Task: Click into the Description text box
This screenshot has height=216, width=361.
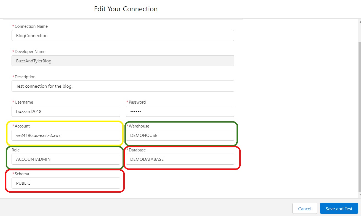Action: click(x=123, y=86)
